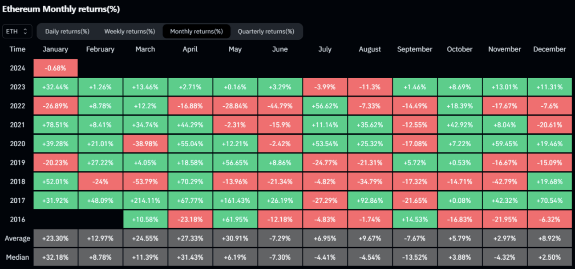Click the Average row label
575x269 pixels.
17,238
